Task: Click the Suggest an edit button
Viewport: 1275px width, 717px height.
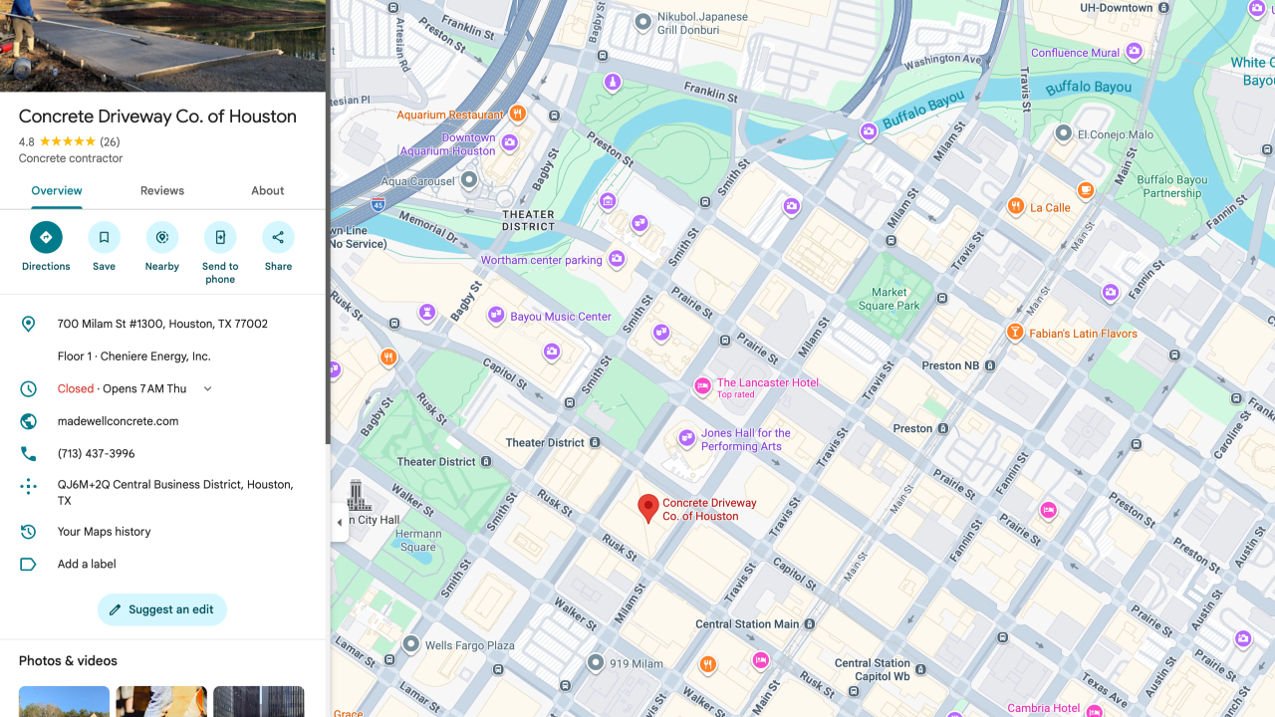Action: [x=162, y=609]
